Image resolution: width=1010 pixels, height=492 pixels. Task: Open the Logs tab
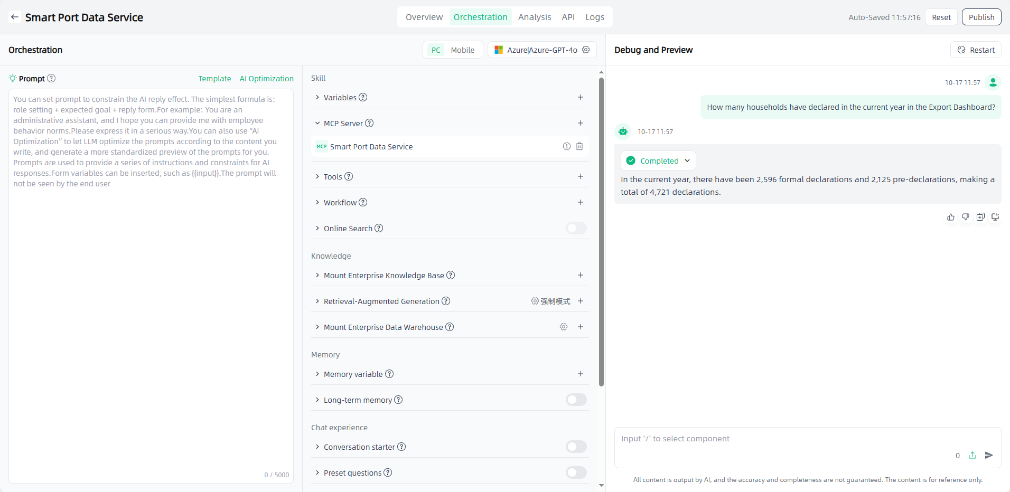point(594,17)
